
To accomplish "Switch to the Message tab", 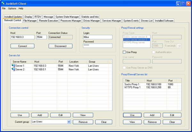I will 48,17.
